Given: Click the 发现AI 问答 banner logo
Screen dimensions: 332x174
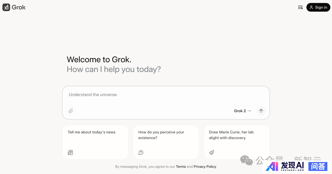Looking at the screenshot, I should pos(297,166).
